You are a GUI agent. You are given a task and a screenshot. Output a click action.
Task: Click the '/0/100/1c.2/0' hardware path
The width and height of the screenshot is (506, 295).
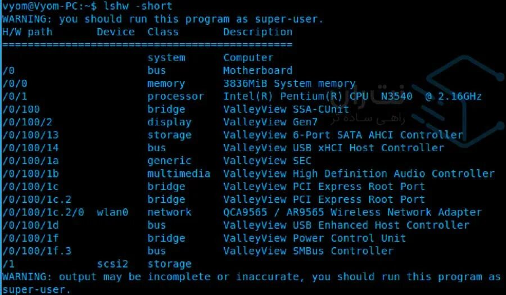(43, 212)
